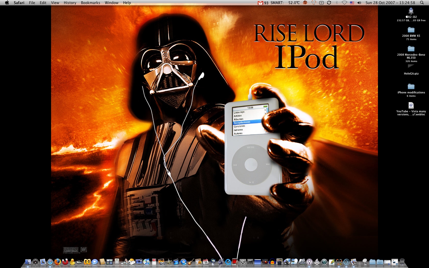Open the Window menu
This screenshot has height=268, width=429.
(x=112, y=3)
